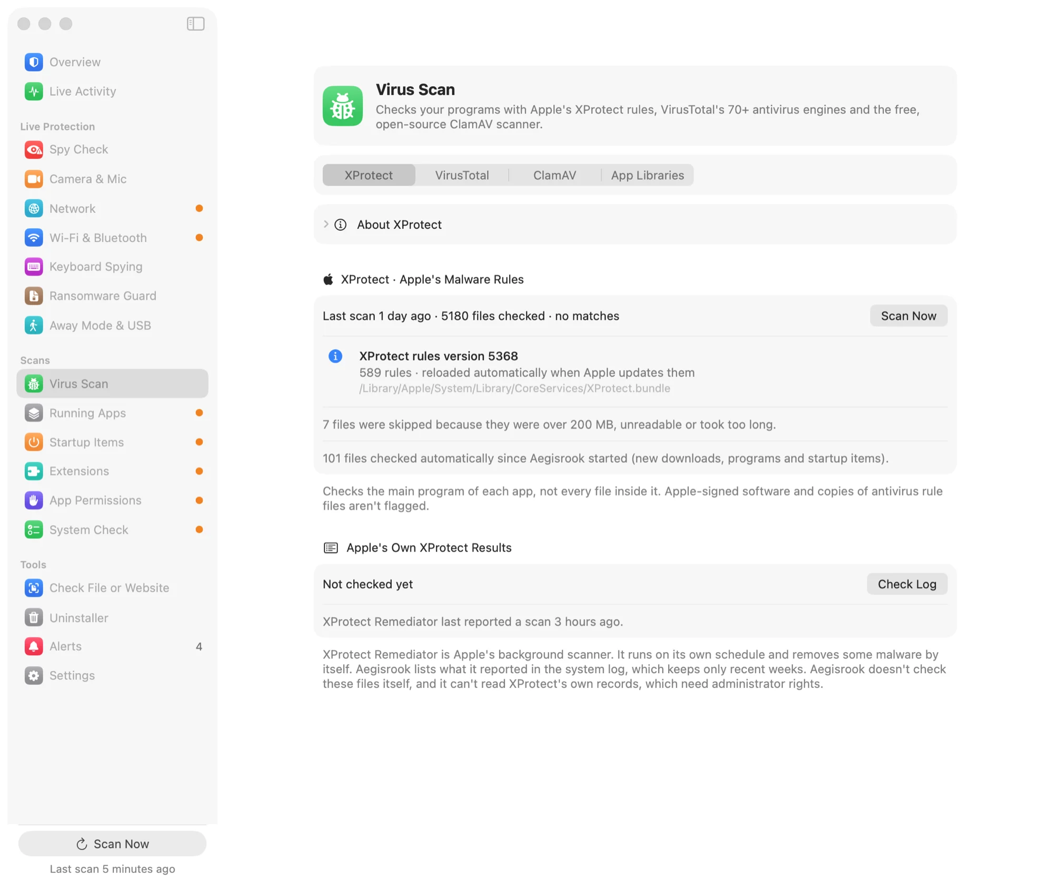
Task: Click sidebar bottom Scan Now button
Action: pos(112,844)
